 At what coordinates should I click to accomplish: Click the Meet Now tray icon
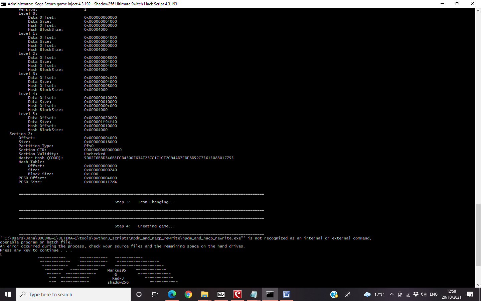[x=400, y=294]
